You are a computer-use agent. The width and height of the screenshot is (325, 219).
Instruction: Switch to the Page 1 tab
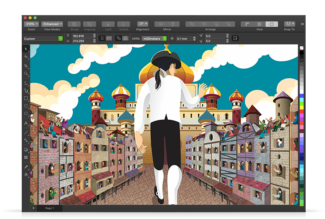coord(50,208)
